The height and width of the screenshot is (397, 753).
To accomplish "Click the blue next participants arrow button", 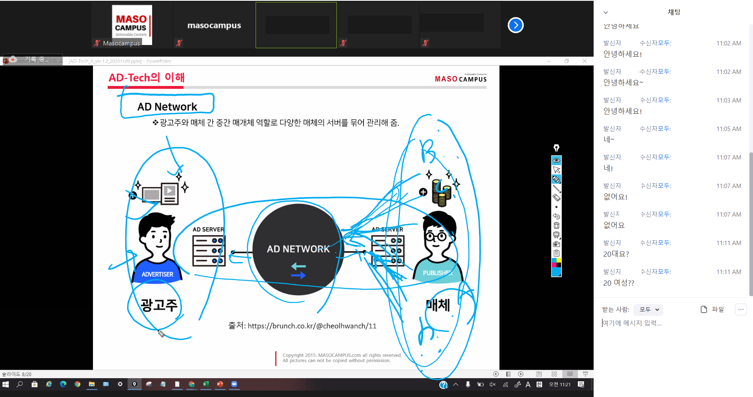I will [516, 25].
